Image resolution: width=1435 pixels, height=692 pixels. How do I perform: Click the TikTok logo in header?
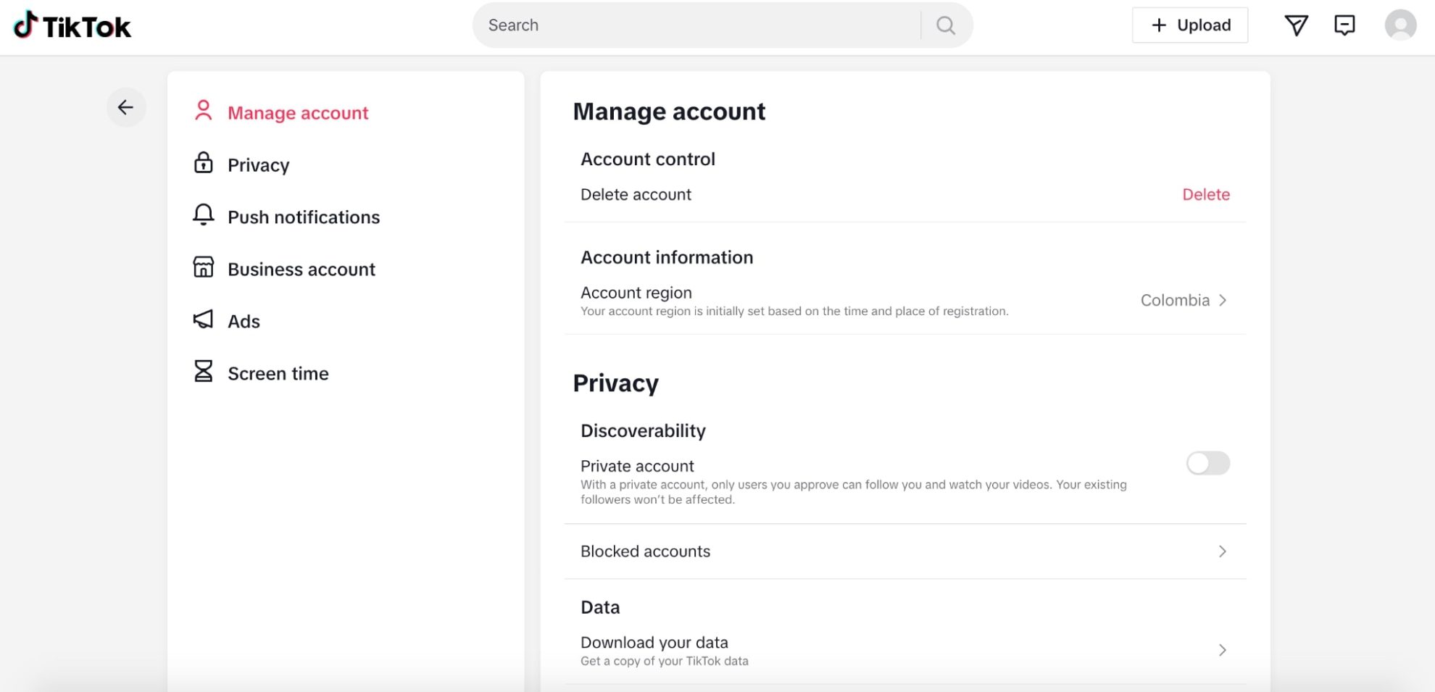coord(72,26)
